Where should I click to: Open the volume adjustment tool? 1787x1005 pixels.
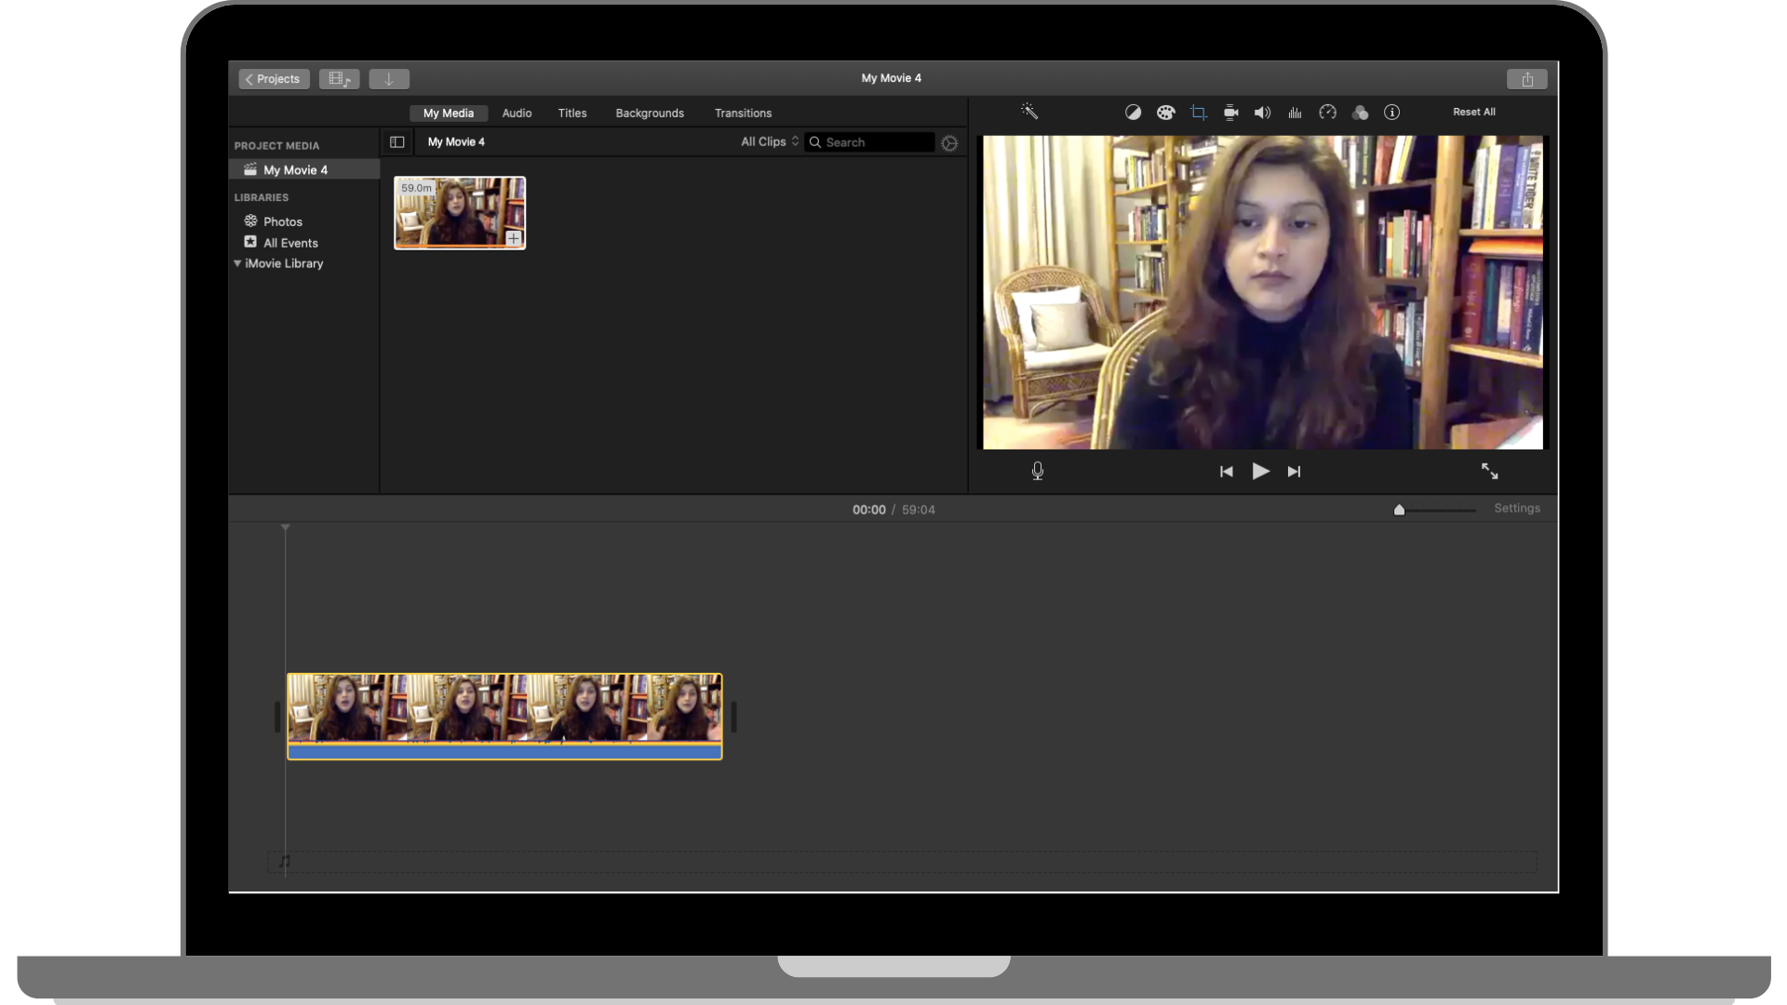[1262, 113]
